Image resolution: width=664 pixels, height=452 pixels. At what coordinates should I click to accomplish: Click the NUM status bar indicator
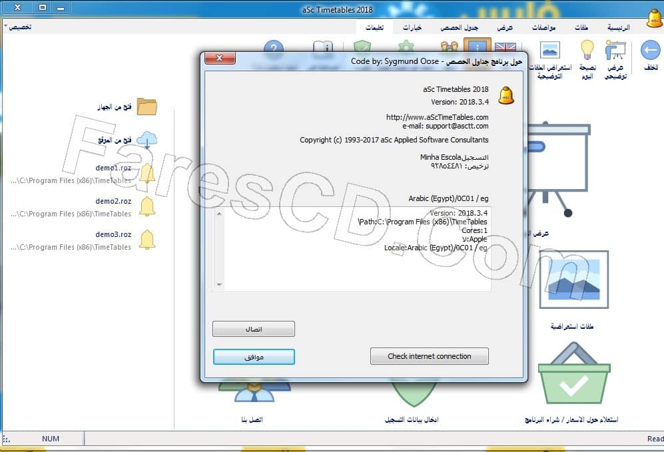coord(51,439)
